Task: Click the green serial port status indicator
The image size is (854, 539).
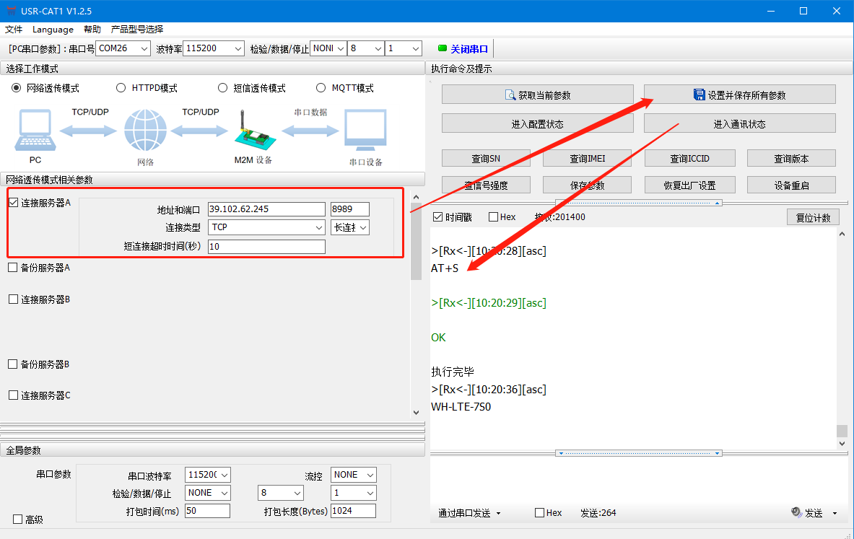Action: [443, 48]
